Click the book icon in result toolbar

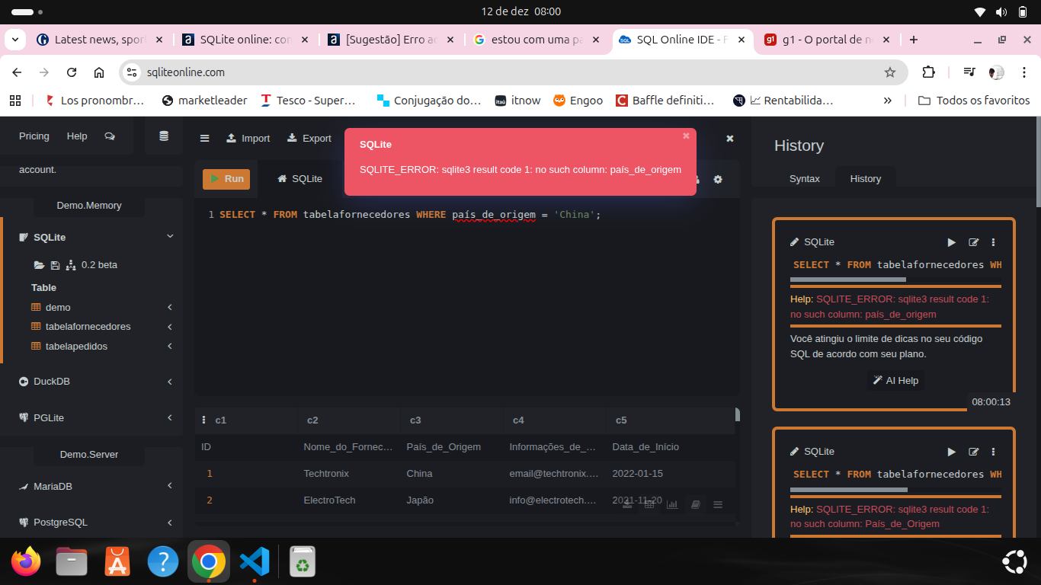(x=695, y=504)
